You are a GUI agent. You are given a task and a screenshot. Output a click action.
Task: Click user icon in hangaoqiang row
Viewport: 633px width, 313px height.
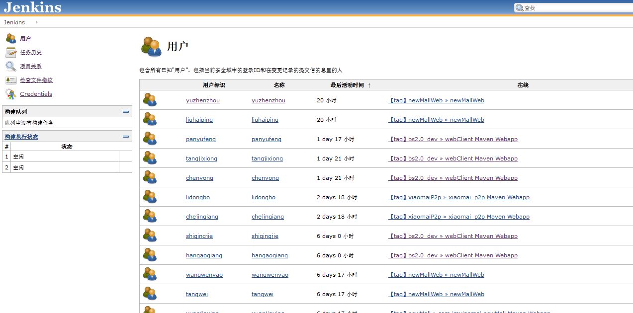click(x=150, y=255)
